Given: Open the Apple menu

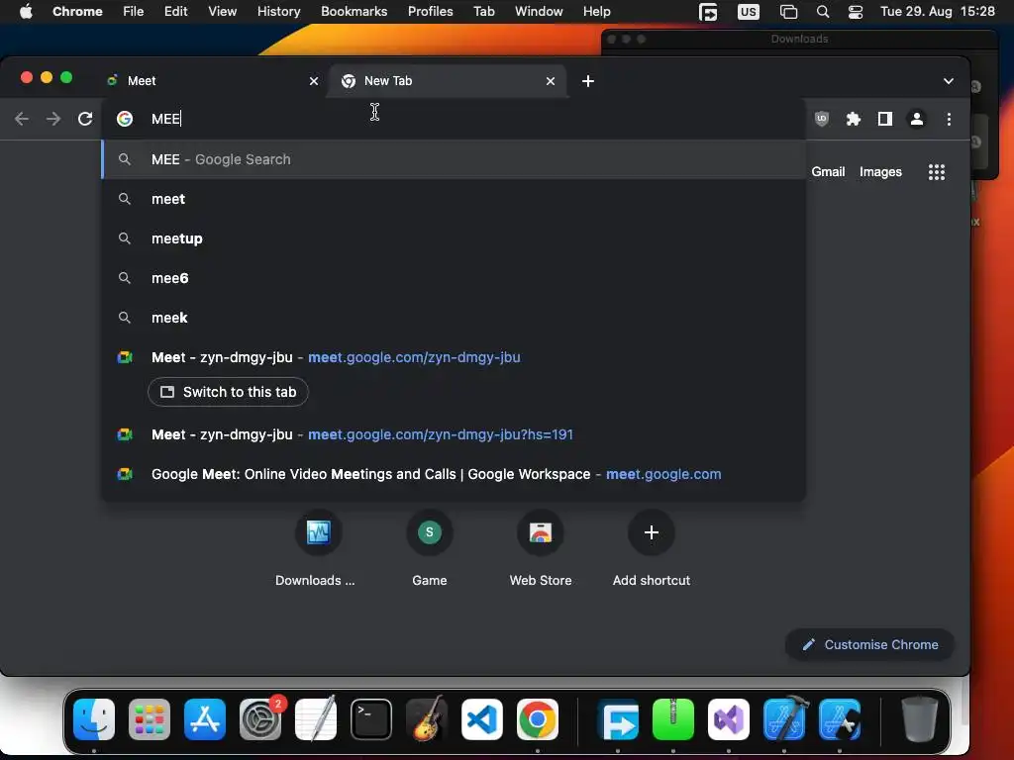Looking at the screenshot, I should (x=26, y=12).
